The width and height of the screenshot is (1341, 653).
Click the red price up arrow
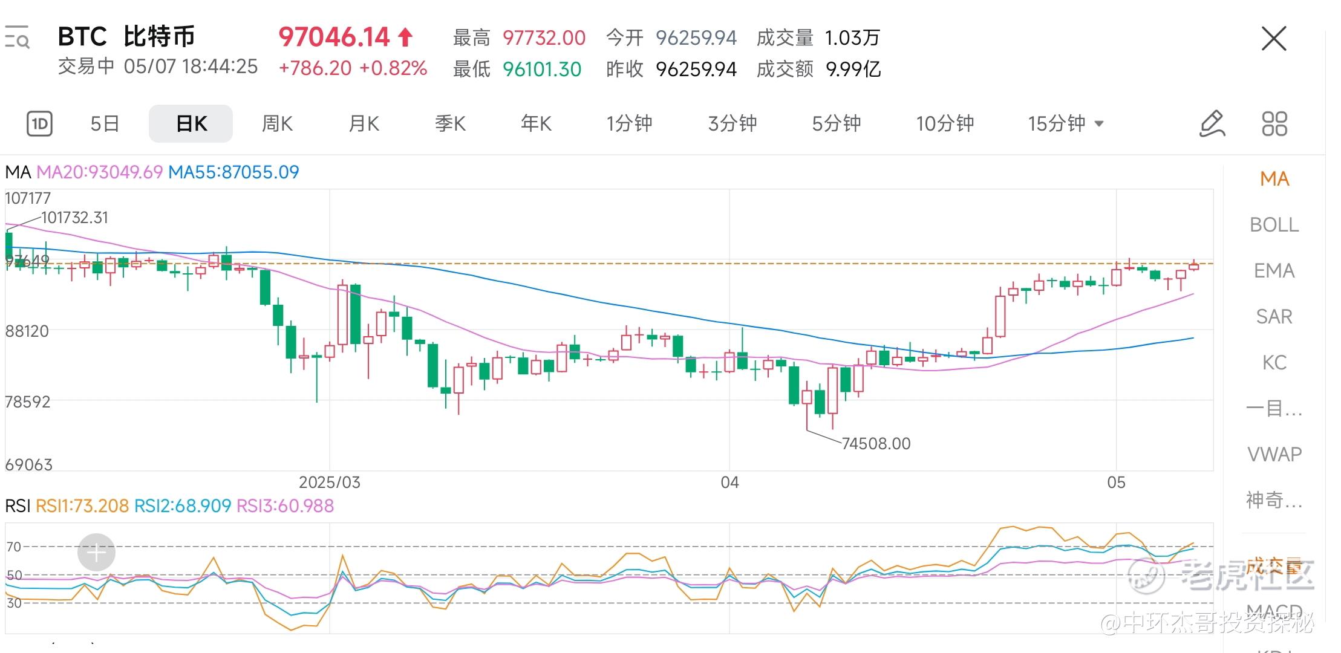[x=405, y=37]
